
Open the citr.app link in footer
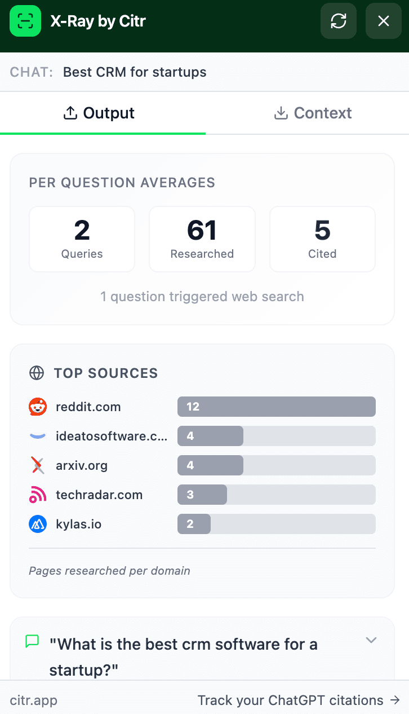[x=34, y=700]
